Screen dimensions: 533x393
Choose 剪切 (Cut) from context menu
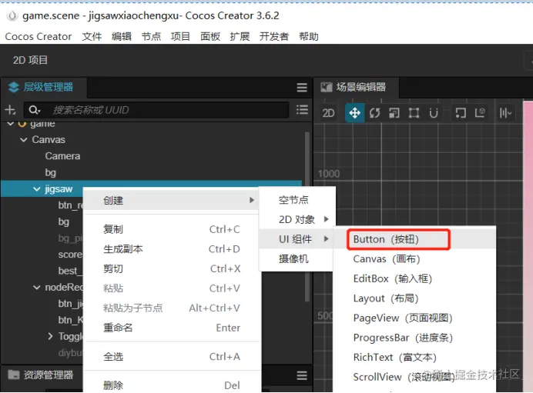(172, 268)
